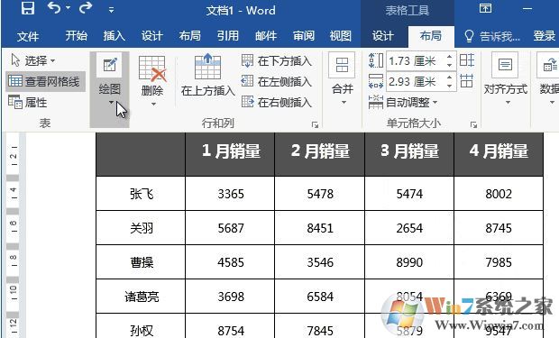Image resolution: width=559 pixels, height=338 pixels.
Task: Click the 告诉我 lightbulb search box
Action: click(492, 36)
